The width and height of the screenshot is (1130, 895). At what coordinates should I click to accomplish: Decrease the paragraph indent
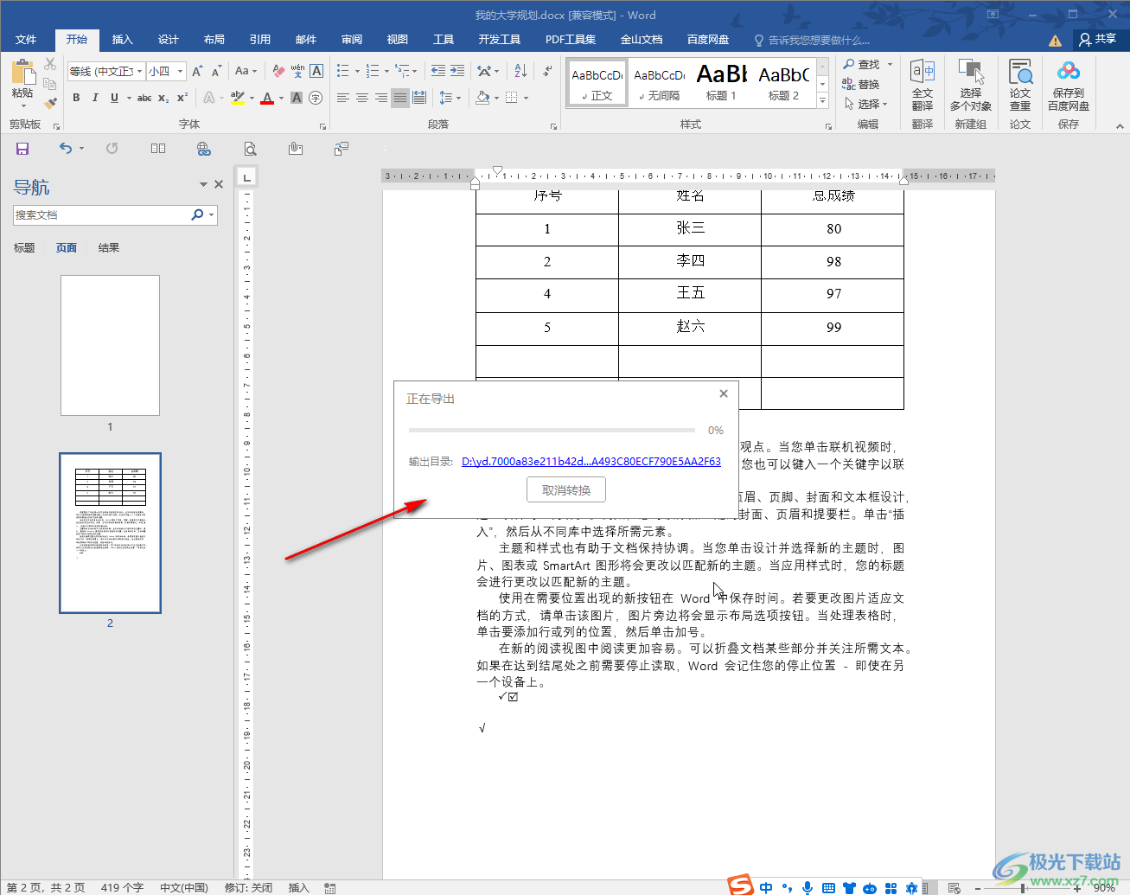click(x=438, y=72)
